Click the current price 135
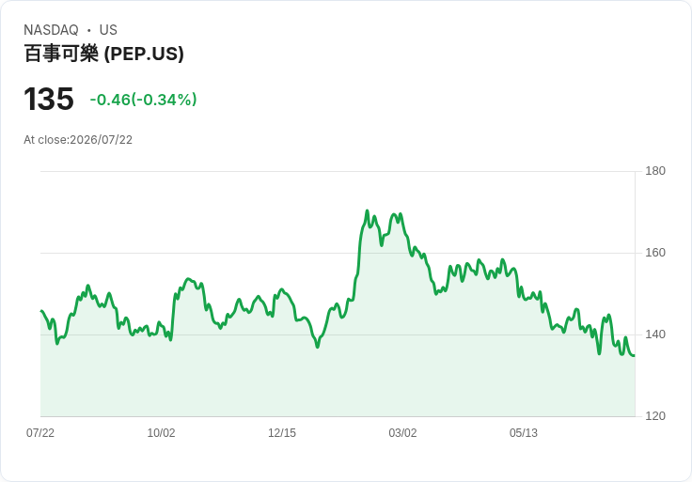692x482 pixels. [49, 99]
